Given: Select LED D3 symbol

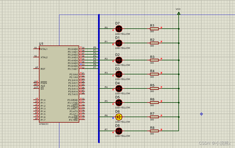Looking at the screenshot, I should point(119,74).
